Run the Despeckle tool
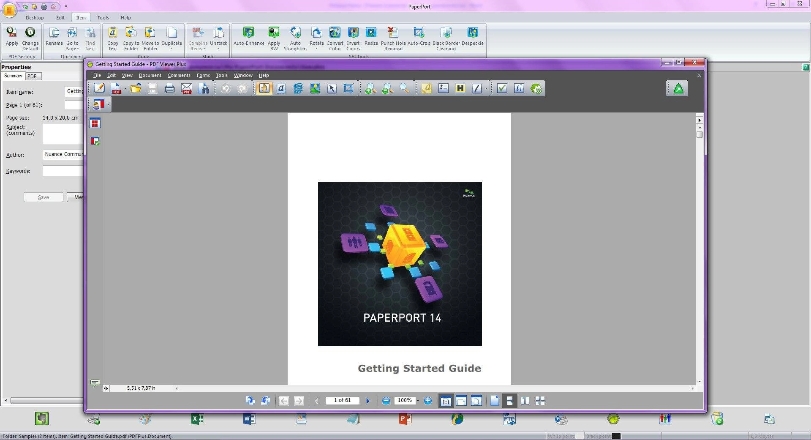The width and height of the screenshot is (811, 440). [472, 36]
